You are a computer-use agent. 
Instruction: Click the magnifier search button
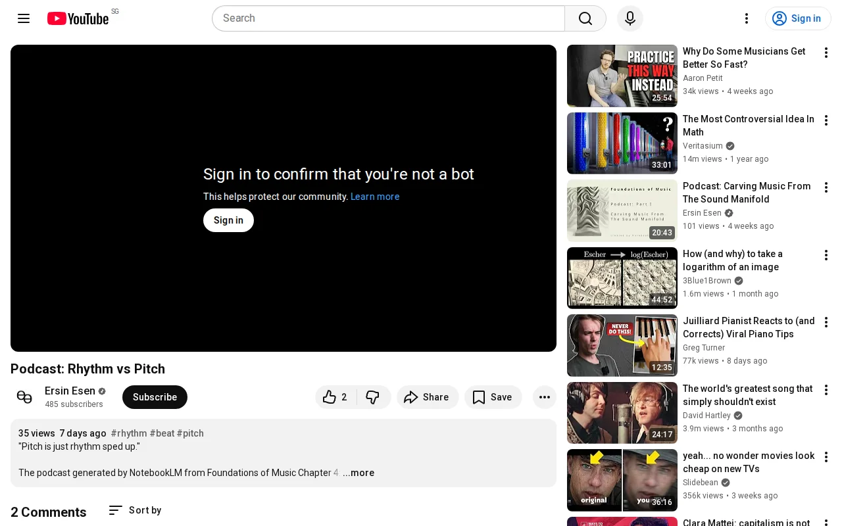(585, 18)
